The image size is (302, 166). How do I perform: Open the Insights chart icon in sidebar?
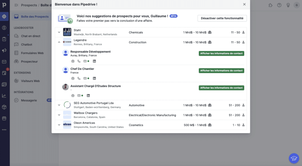pyautogui.click(x=4, y=96)
